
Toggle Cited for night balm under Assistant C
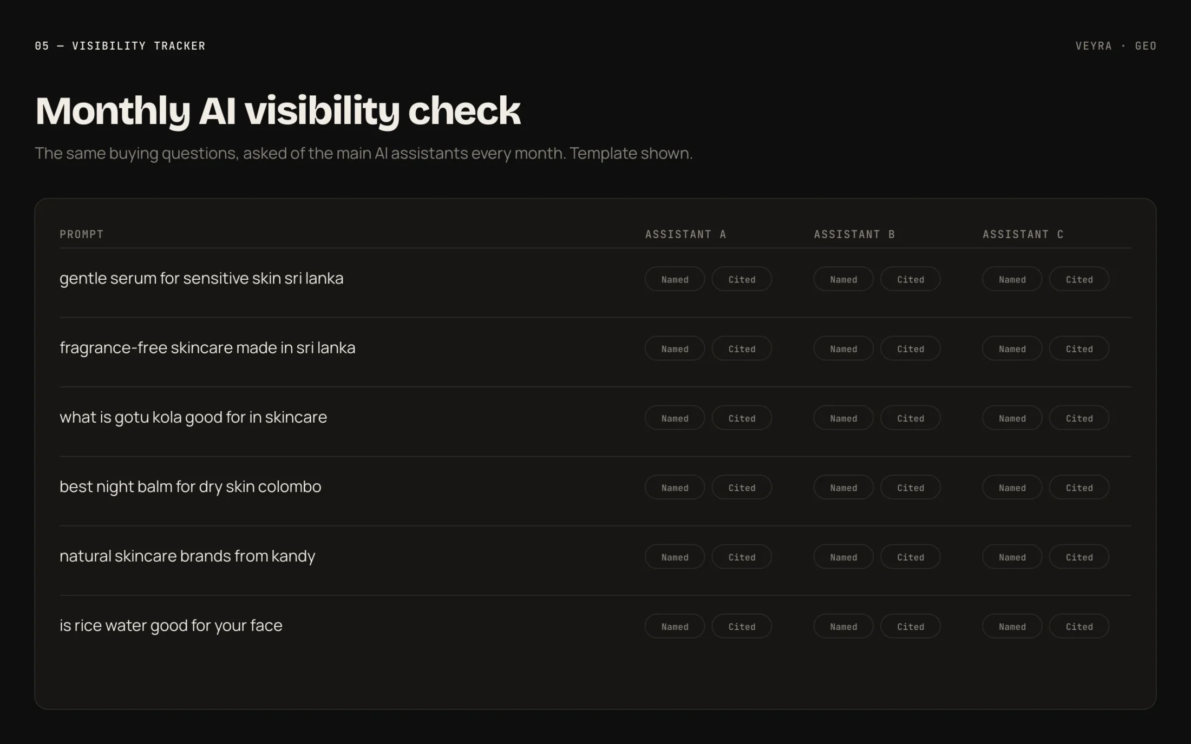click(1079, 487)
